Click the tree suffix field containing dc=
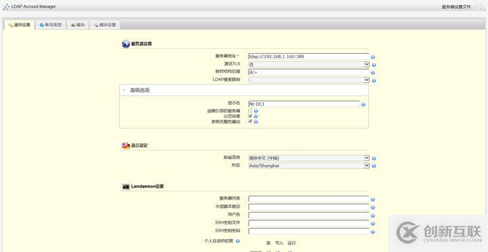Viewport: 488px width, 252px height. 309,72
